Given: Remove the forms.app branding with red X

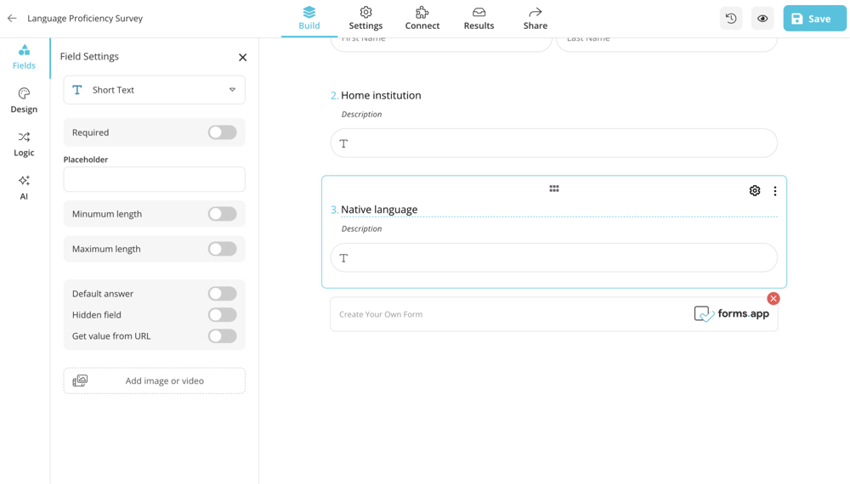Looking at the screenshot, I should [773, 299].
